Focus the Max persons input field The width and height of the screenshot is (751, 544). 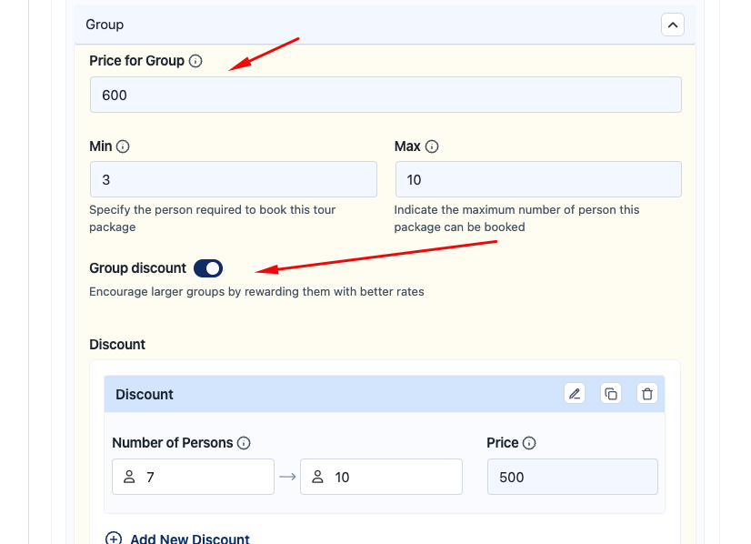click(x=538, y=180)
